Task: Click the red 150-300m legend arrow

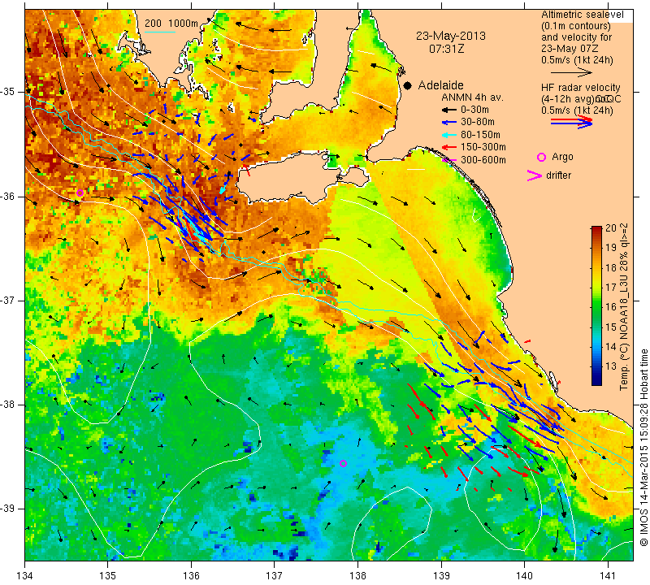Action: point(449,147)
